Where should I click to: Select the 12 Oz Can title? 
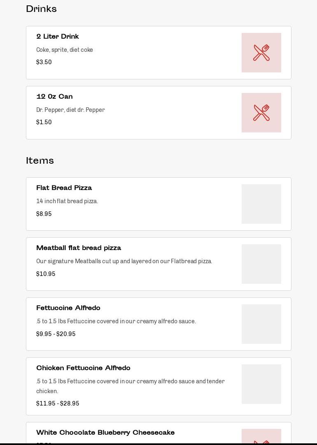click(54, 97)
